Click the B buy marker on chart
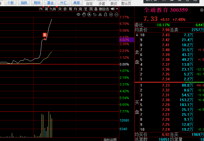Viewport: 204px width, 141px height. coord(45,35)
